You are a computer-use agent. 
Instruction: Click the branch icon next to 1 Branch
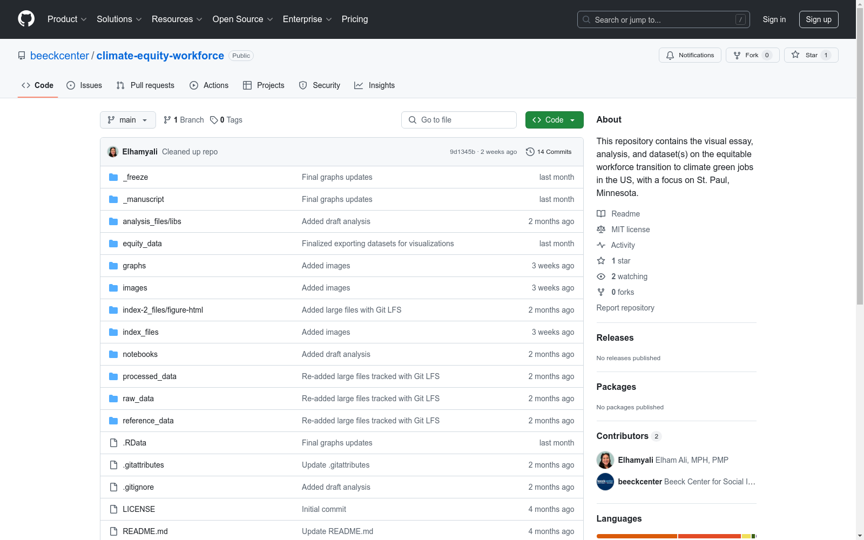[167, 120]
